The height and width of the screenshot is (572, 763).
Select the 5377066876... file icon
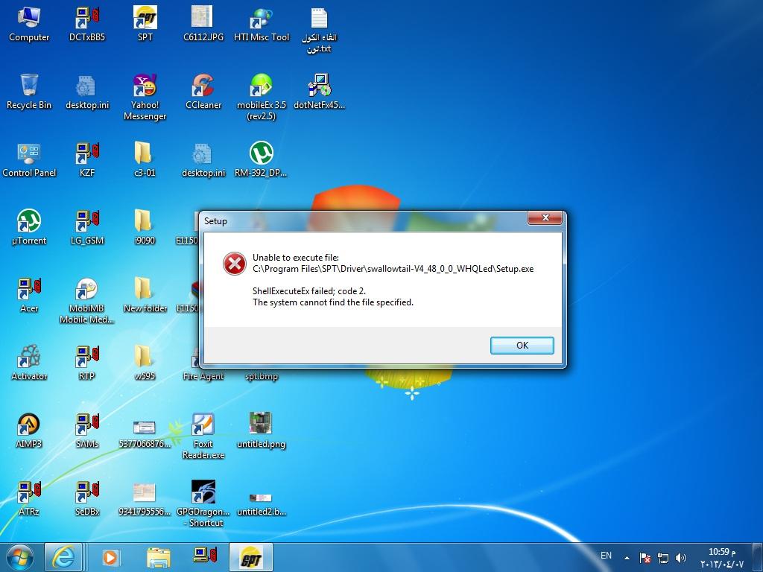click(145, 433)
